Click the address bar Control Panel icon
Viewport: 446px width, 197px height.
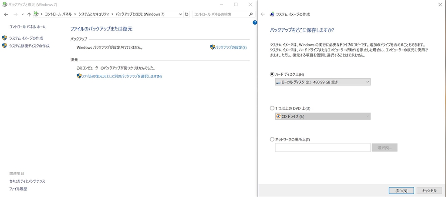[36, 14]
